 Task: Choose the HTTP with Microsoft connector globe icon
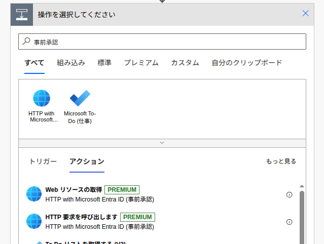[42, 98]
